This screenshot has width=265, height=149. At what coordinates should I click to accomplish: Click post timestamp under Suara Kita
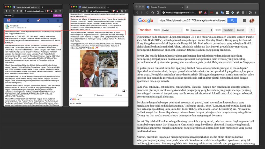[17, 28]
